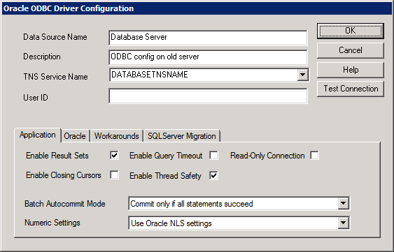Disable the Enable Thread Safety checkbox
The image size is (394, 252).
click(213, 175)
